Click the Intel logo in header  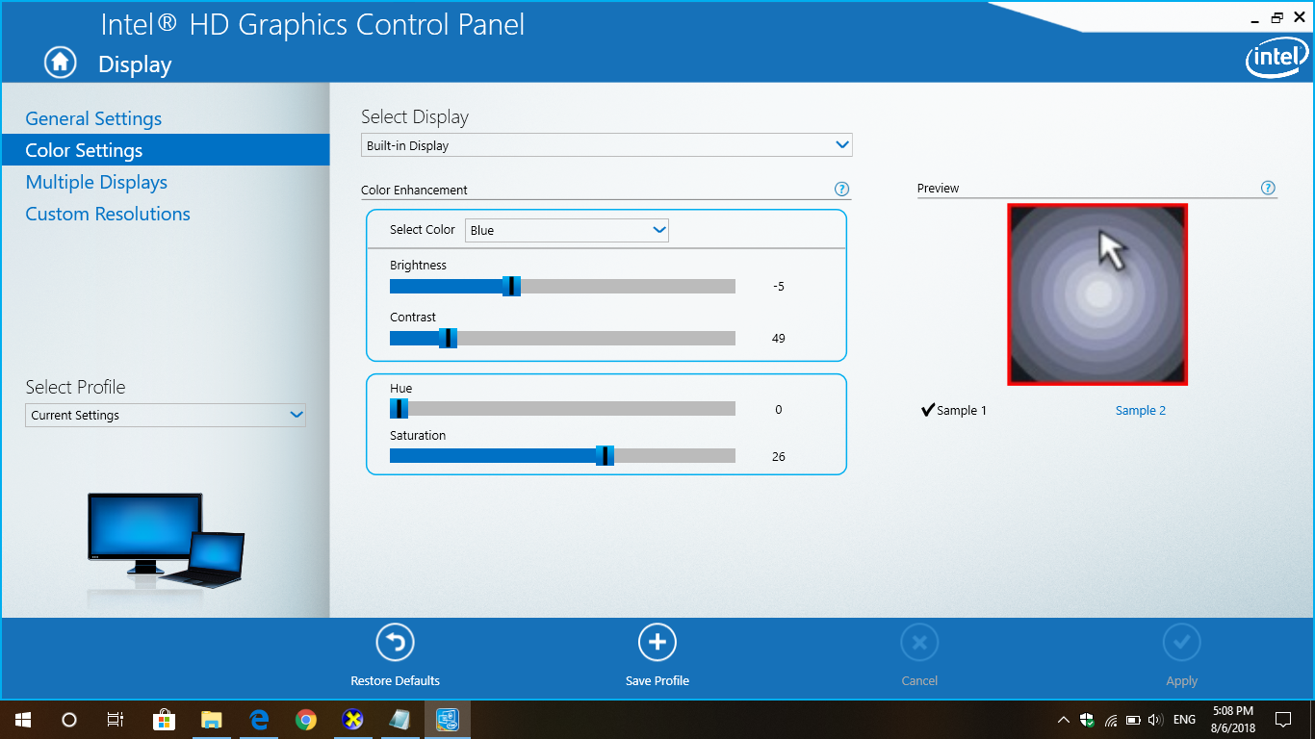coord(1276,60)
